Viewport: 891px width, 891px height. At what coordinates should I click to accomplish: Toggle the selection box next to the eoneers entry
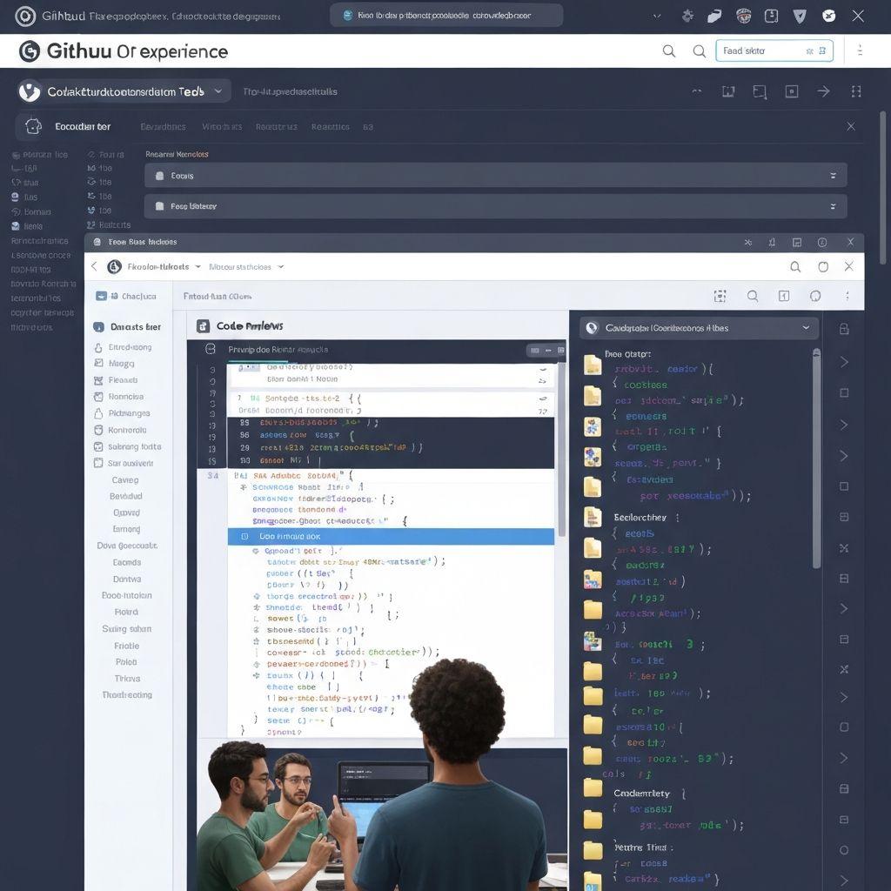click(x=844, y=392)
